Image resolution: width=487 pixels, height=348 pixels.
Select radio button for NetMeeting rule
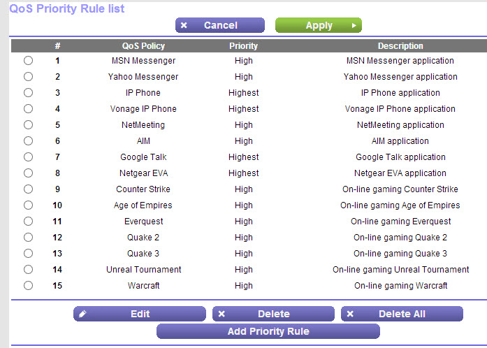(x=28, y=124)
